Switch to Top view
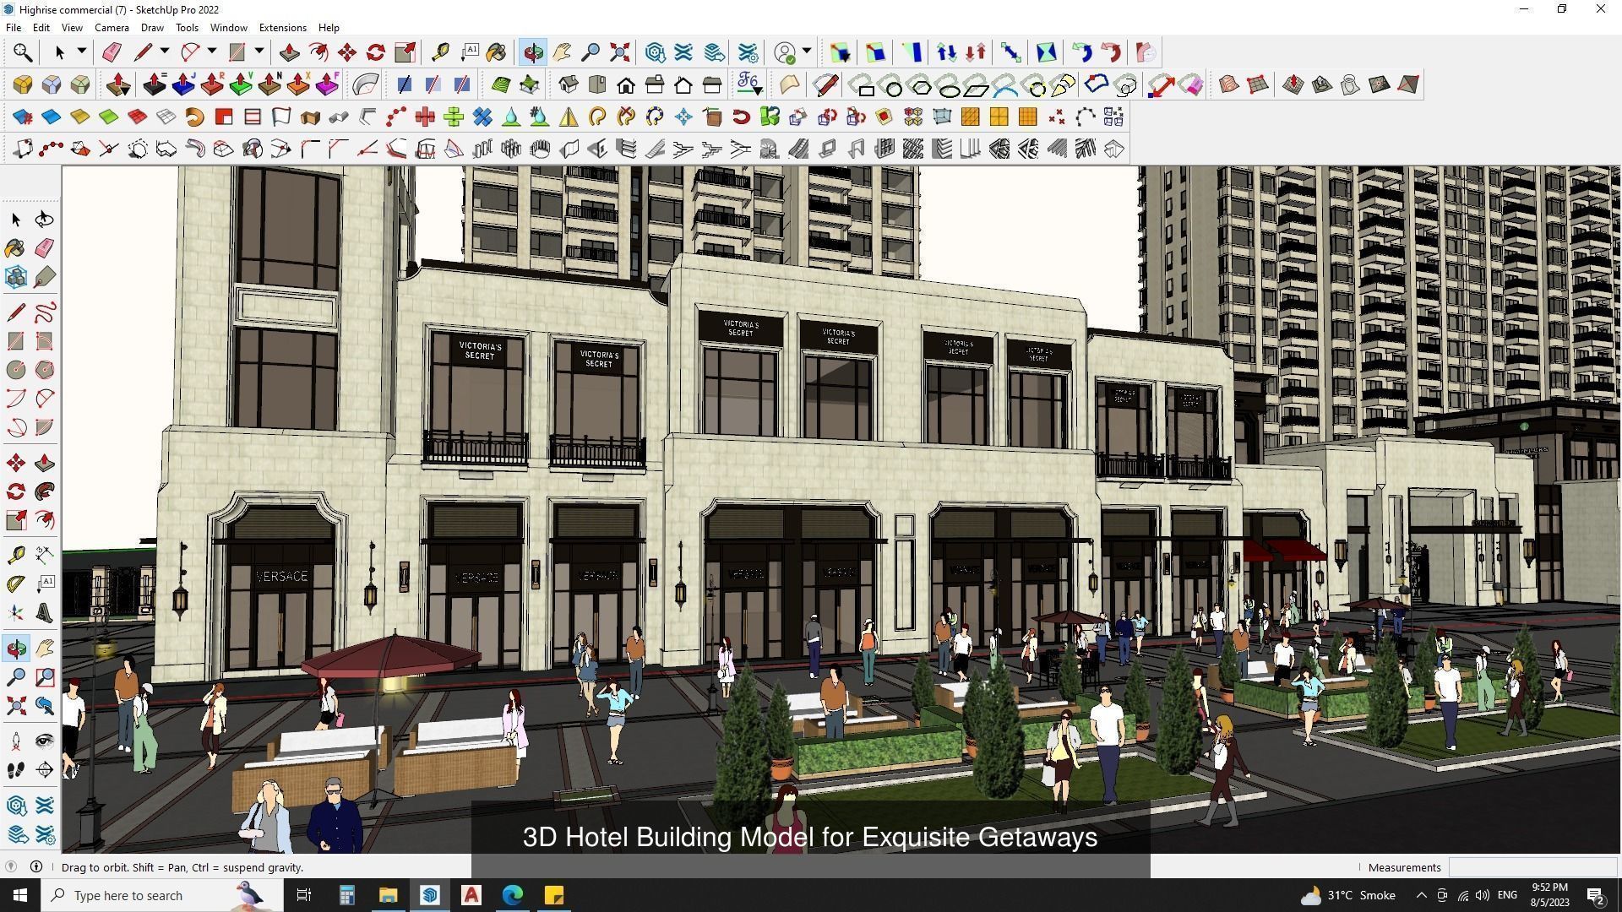 coord(597,84)
